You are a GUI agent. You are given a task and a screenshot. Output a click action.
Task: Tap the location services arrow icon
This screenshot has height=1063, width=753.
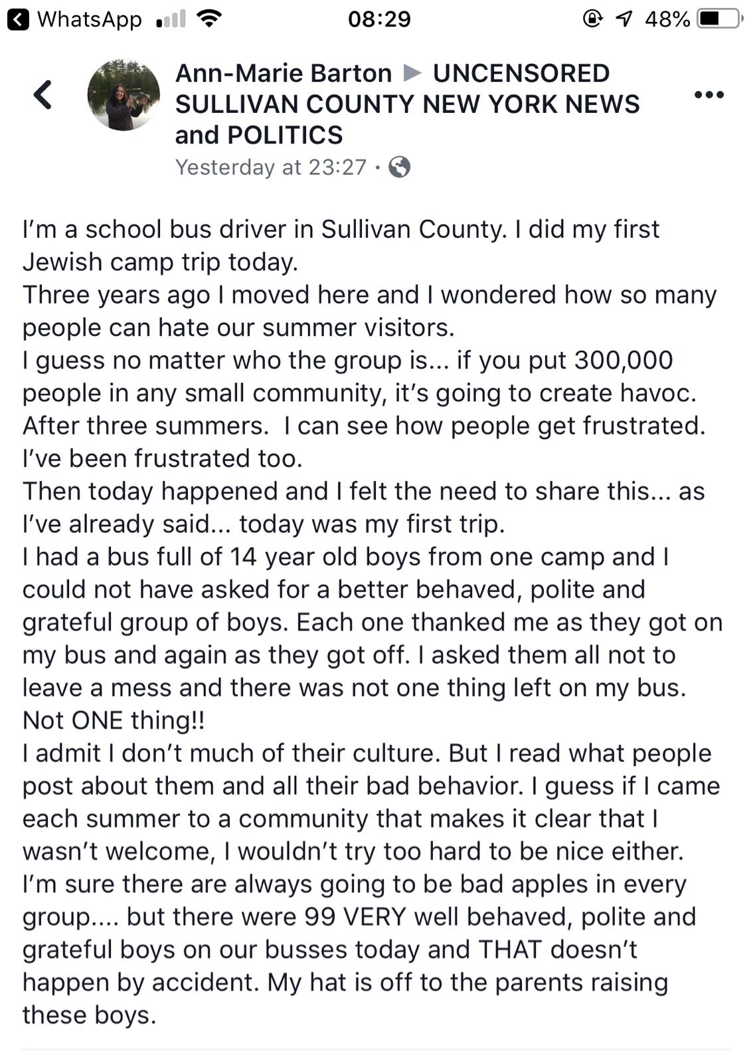click(624, 19)
